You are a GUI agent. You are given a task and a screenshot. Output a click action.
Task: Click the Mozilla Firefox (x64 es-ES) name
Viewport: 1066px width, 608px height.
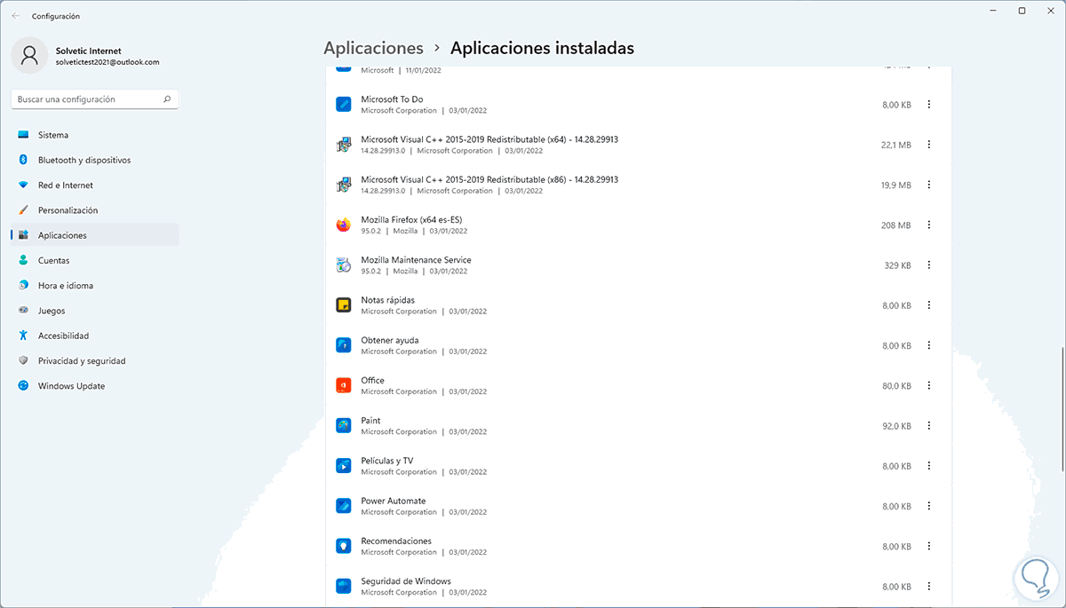[411, 219]
